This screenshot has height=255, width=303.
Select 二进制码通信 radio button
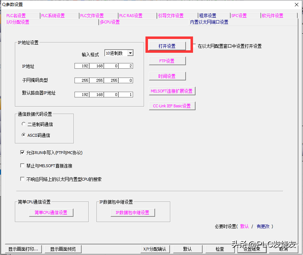click(24, 124)
